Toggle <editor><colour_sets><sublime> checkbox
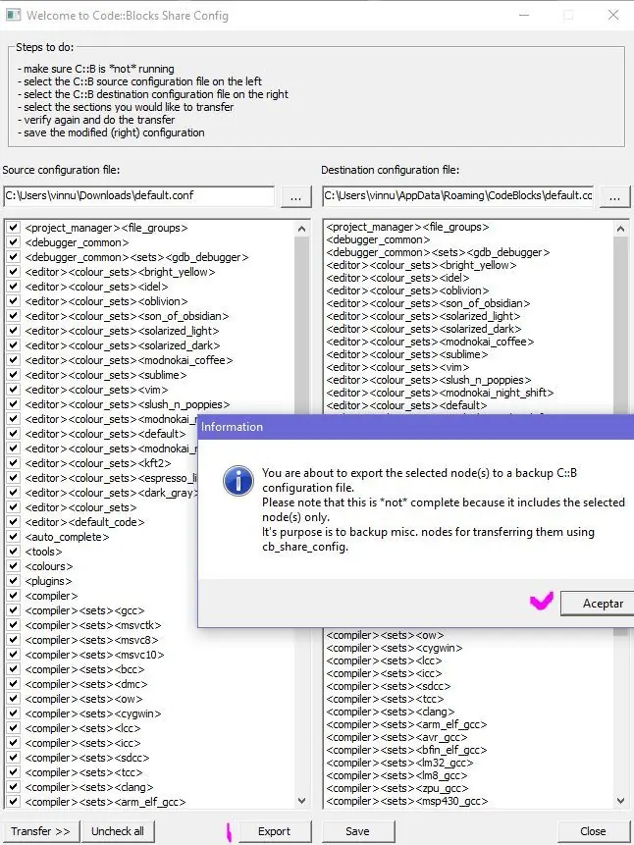Screen dimensions: 634x845 pos(14,375)
